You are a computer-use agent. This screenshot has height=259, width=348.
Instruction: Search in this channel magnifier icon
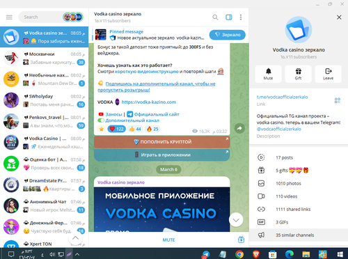[215, 17]
